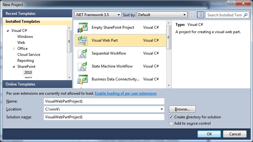This screenshot has width=253, height=142.
Task: Close the New Project dialog
Action: (243, 3)
